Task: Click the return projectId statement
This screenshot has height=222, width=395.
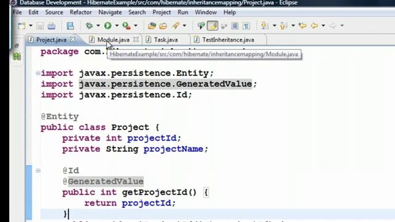Action: 130,203
